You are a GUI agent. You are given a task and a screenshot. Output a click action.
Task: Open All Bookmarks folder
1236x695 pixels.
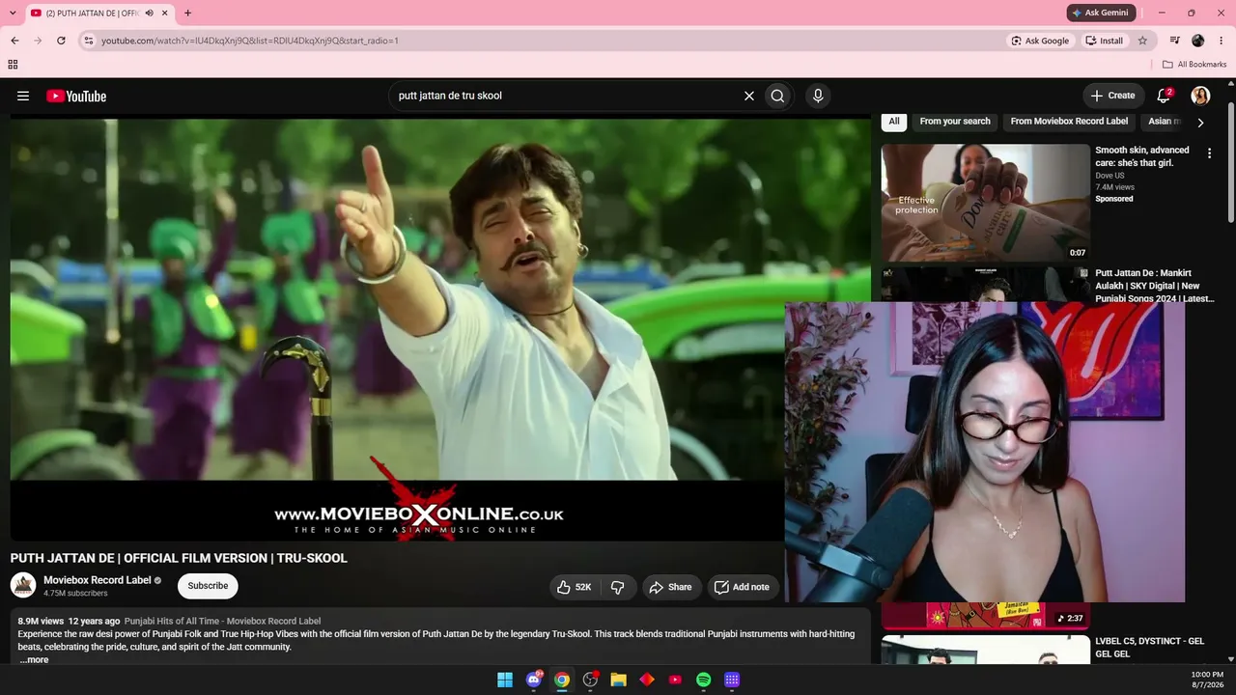[x=1194, y=65]
